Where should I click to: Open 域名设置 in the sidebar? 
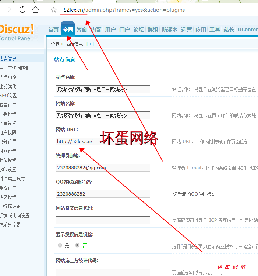tap(8, 105)
